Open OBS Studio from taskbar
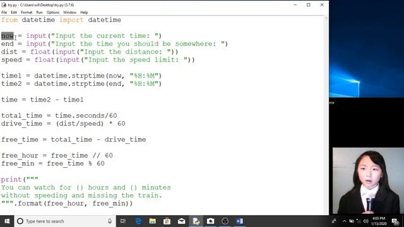 pos(225,221)
